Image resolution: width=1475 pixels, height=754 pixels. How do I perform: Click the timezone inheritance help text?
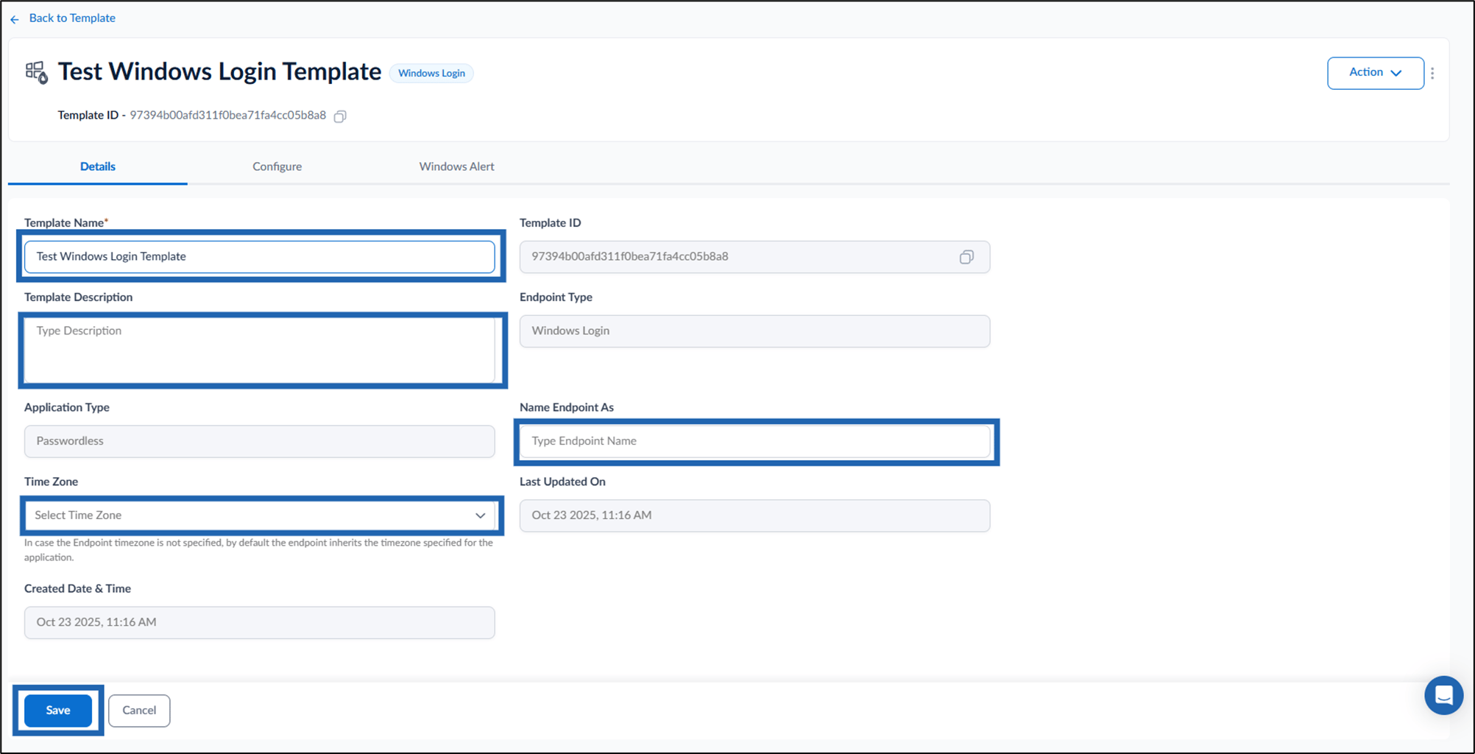258,550
